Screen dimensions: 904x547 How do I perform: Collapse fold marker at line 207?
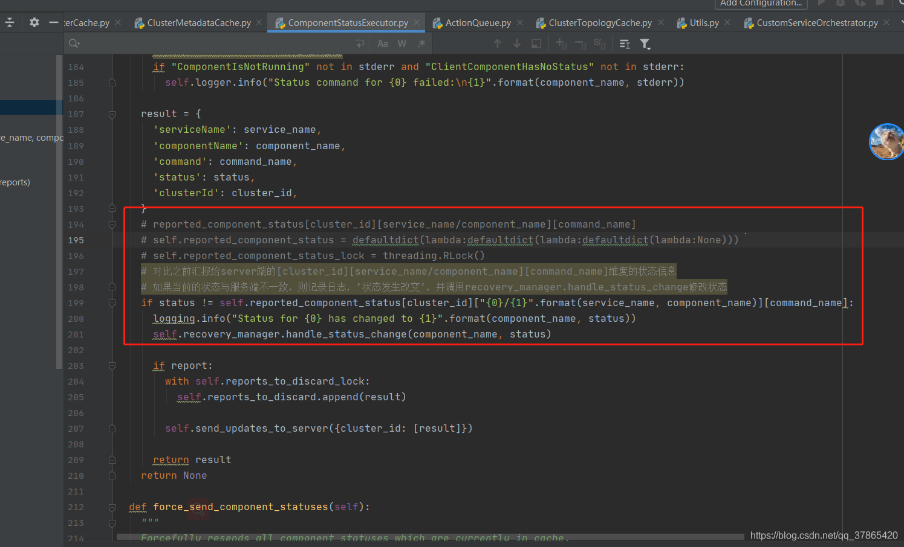[112, 428]
